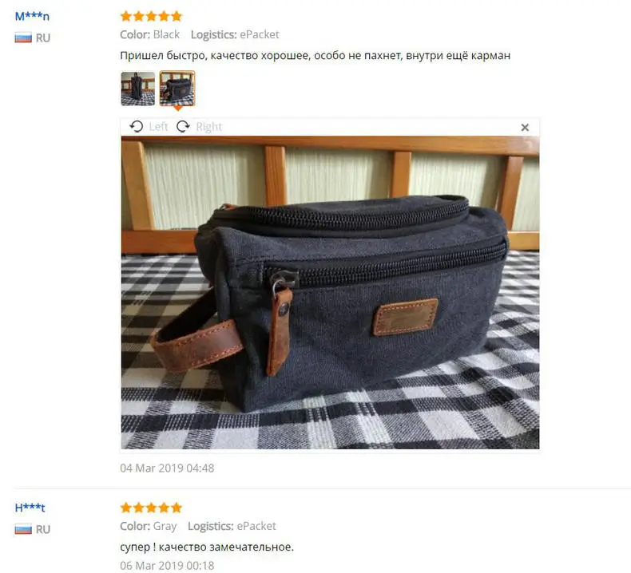The width and height of the screenshot is (631, 573).
Task: Click the five-star rating of H***t's review
Action: (x=151, y=508)
